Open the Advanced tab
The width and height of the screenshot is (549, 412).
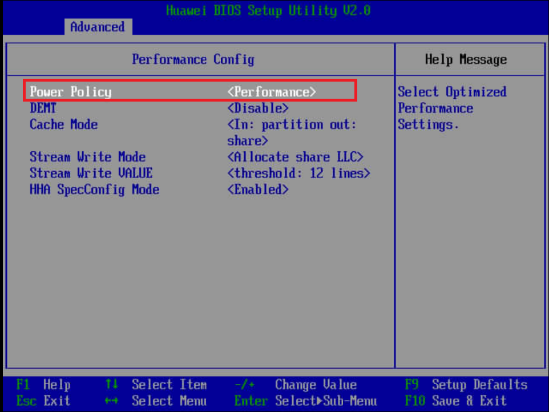coord(97,27)
